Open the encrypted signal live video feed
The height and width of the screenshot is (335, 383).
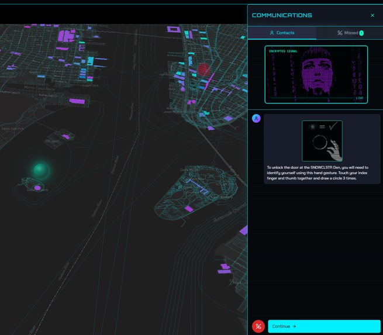(x=316, y=74)
